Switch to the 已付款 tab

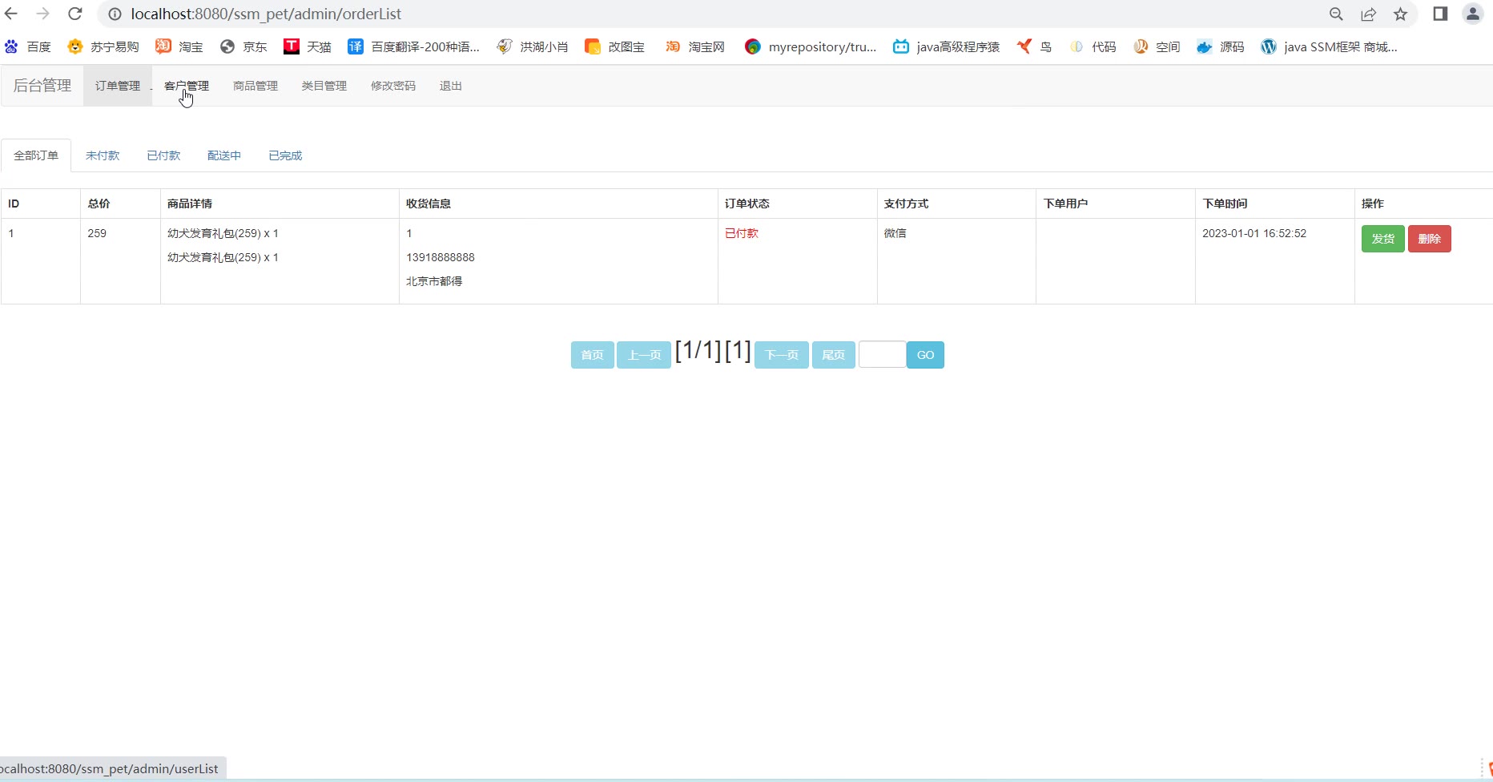click(163, 155)
